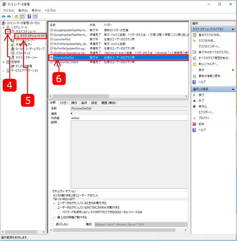The image size is (237, 241).
Task: Switch to 履歴 (無効) tab
Action: tap(108, 103)
